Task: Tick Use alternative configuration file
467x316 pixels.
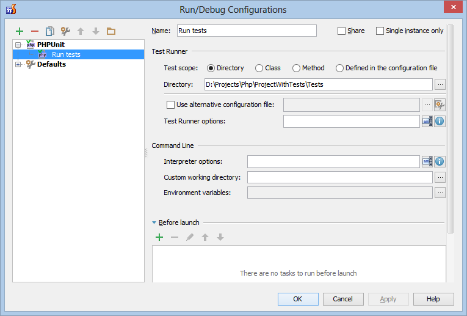Action: click(170, 105)
